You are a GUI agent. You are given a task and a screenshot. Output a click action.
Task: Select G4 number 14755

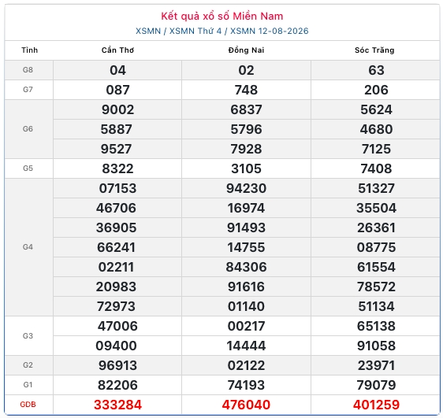pyautogui.click(x=246, y=247)
